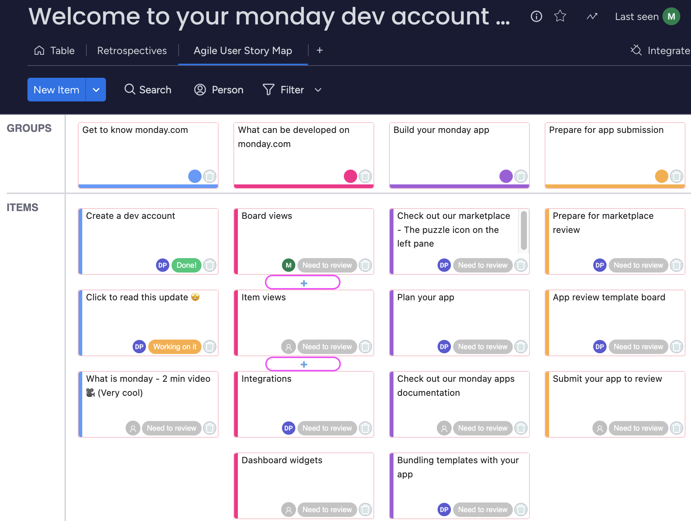Image resolution: width=691 pixels, height=521 pixels.
Task: Click trash icon on Board views card
Action: [365, 265]
